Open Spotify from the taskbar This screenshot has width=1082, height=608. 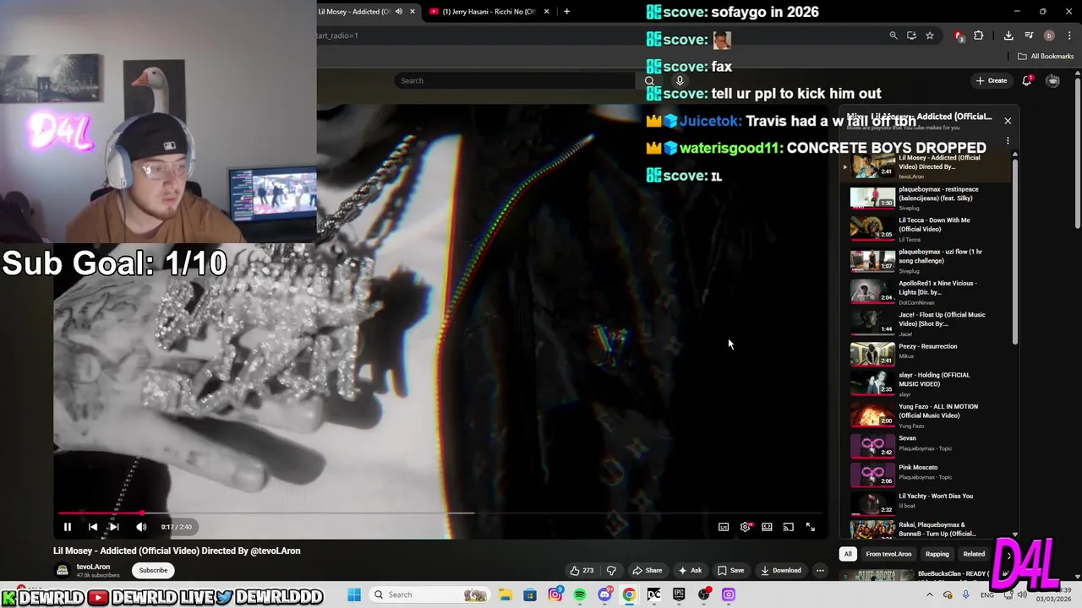(580, 594)
